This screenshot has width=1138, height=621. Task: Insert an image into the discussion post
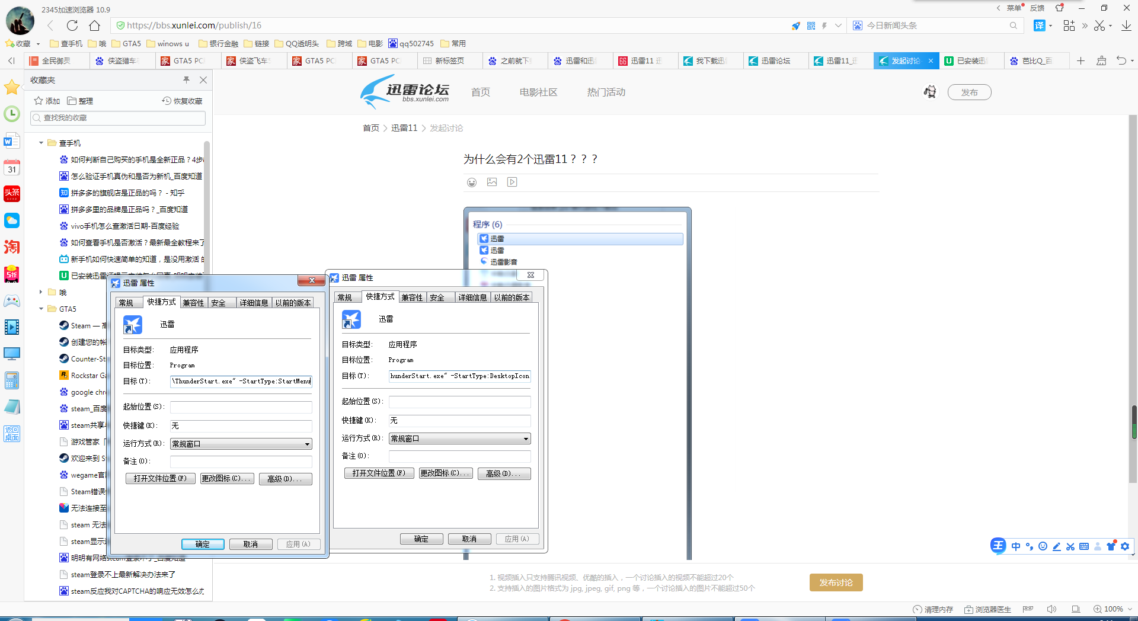tap(492, 182)
